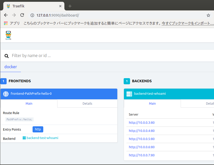Open server link http://10.0.0.3:80
The height and width of the screenshot is (165, 214).
[142, 123]
